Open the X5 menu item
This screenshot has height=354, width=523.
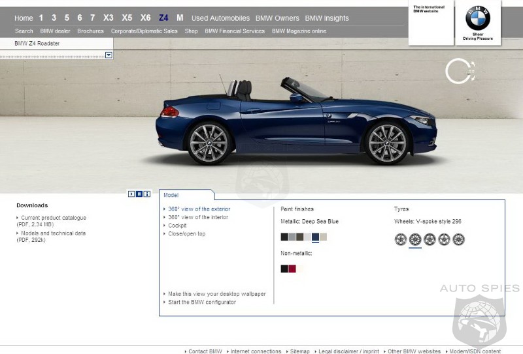click(x=127, y=18)
